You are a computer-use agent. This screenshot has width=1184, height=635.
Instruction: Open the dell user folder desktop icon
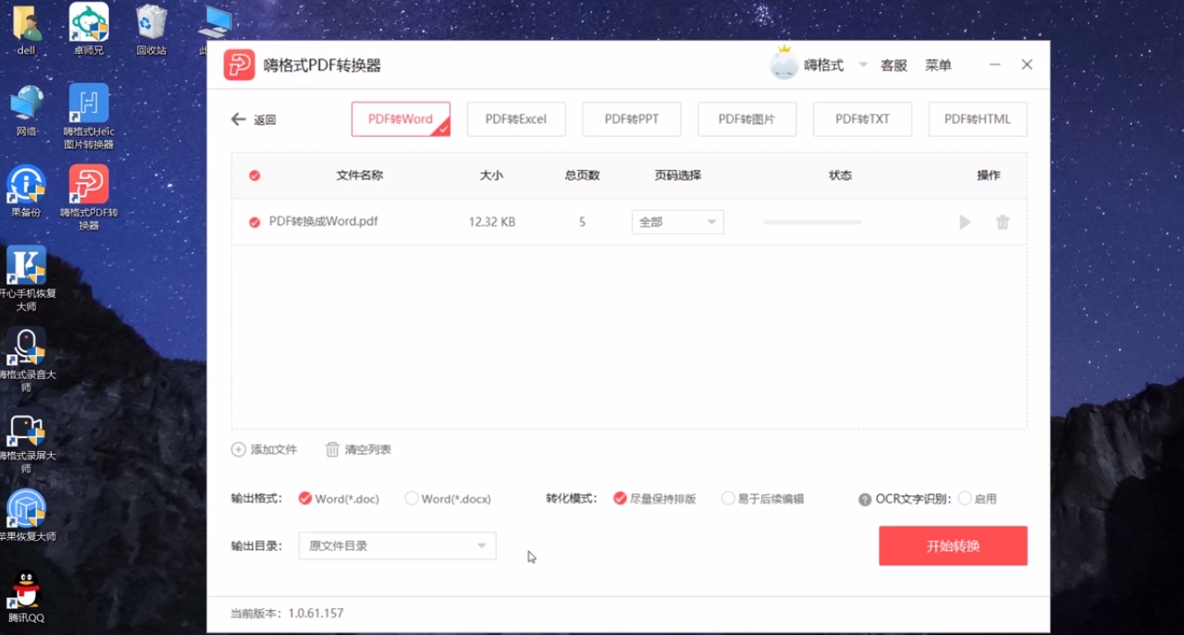26,30
